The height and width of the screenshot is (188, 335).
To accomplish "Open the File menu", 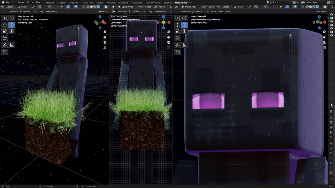I will (8, 2).
